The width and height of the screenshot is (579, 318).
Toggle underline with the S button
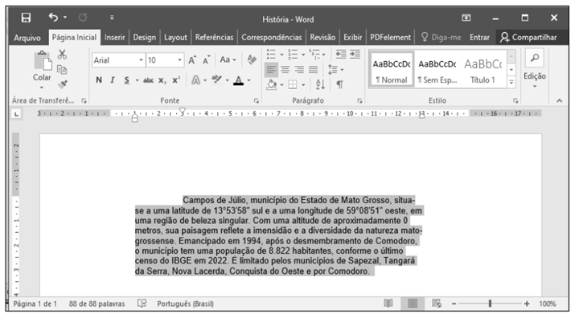click(127, 80)
